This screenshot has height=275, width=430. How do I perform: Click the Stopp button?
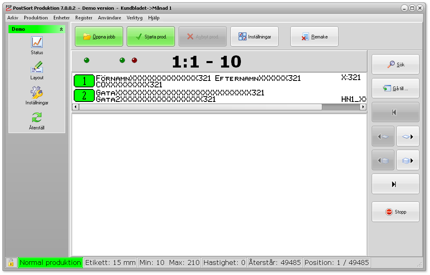pos(396,212)
